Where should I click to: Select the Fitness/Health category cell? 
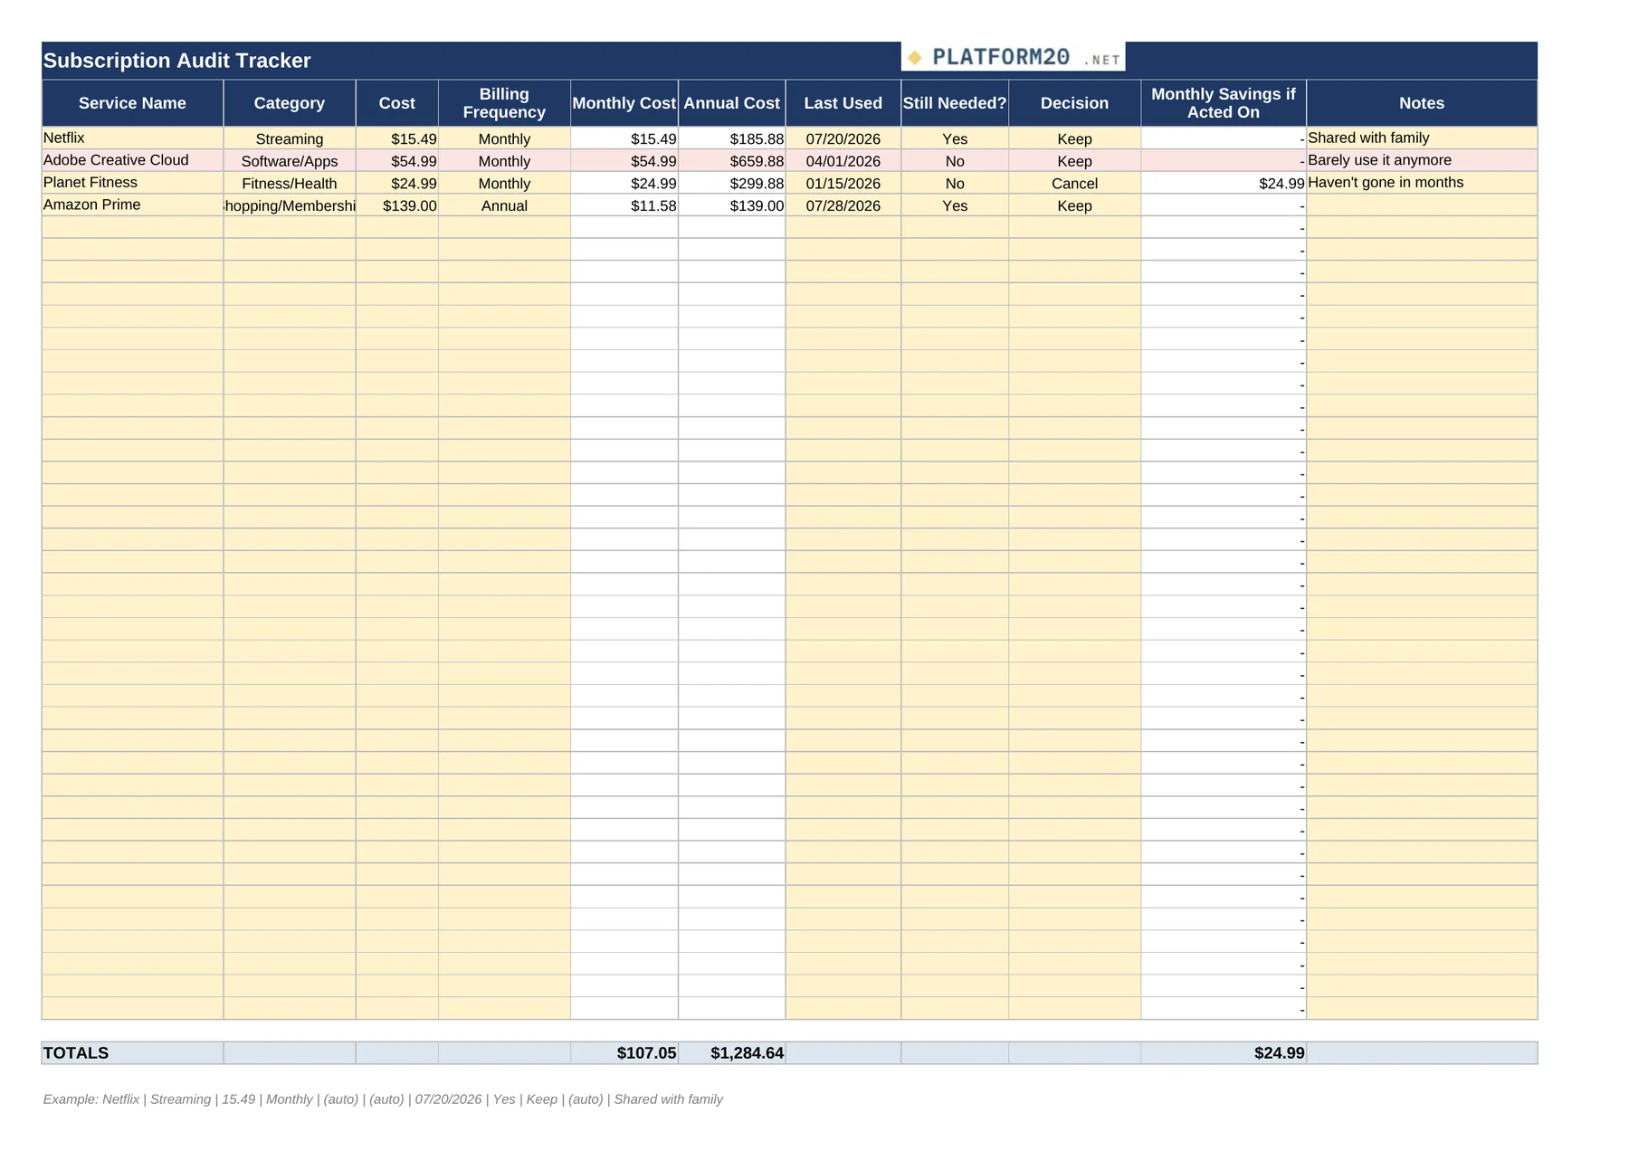point(290,184)
